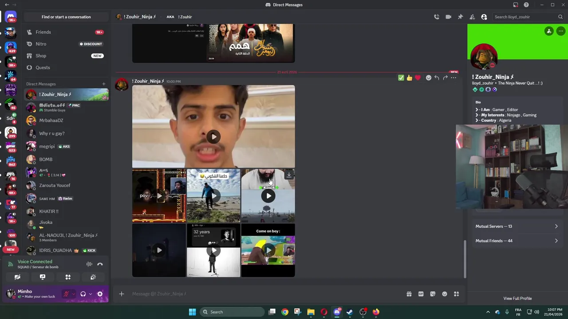Open the add reaction emoji picker
The height and width of the screenshot is (319, 568).
tap(428, 78)
